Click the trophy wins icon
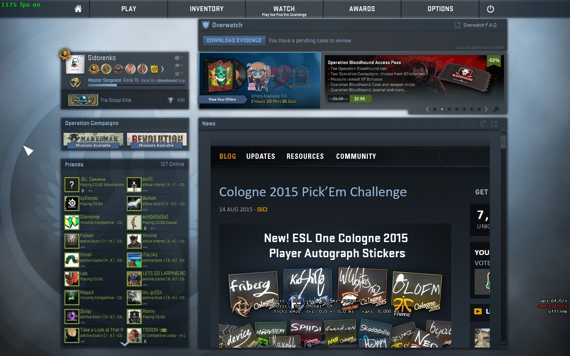This screenshot has width=570, height=356. (x=170, y=100)
